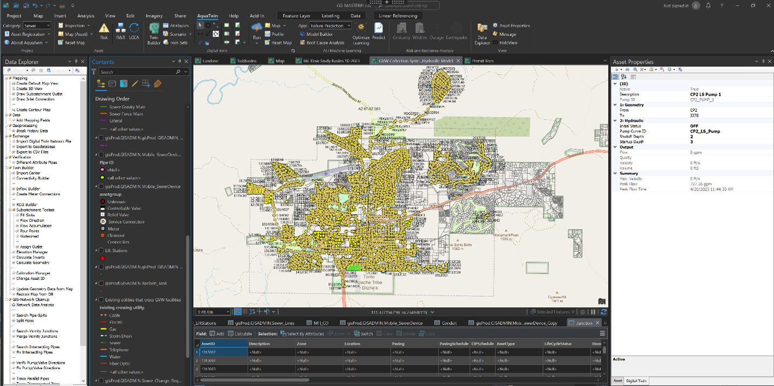
Task: Uncheck the existing utilities crossing GVW facilities layer
Action: (x=101, y=299)
